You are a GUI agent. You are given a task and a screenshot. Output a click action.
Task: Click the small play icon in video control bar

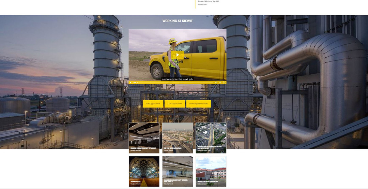(x=131, y=83)
